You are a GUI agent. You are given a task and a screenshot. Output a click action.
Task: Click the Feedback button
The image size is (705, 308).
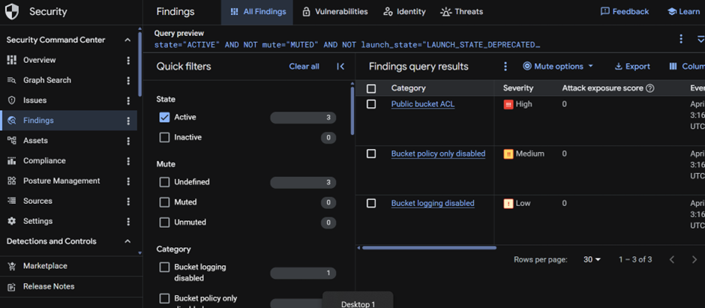[x=625, y=12]
